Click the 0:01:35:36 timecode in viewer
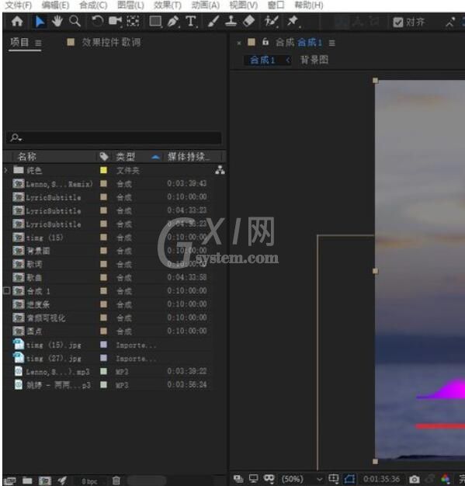The height and width of the screenshot is (486, 465). point(381,479)
